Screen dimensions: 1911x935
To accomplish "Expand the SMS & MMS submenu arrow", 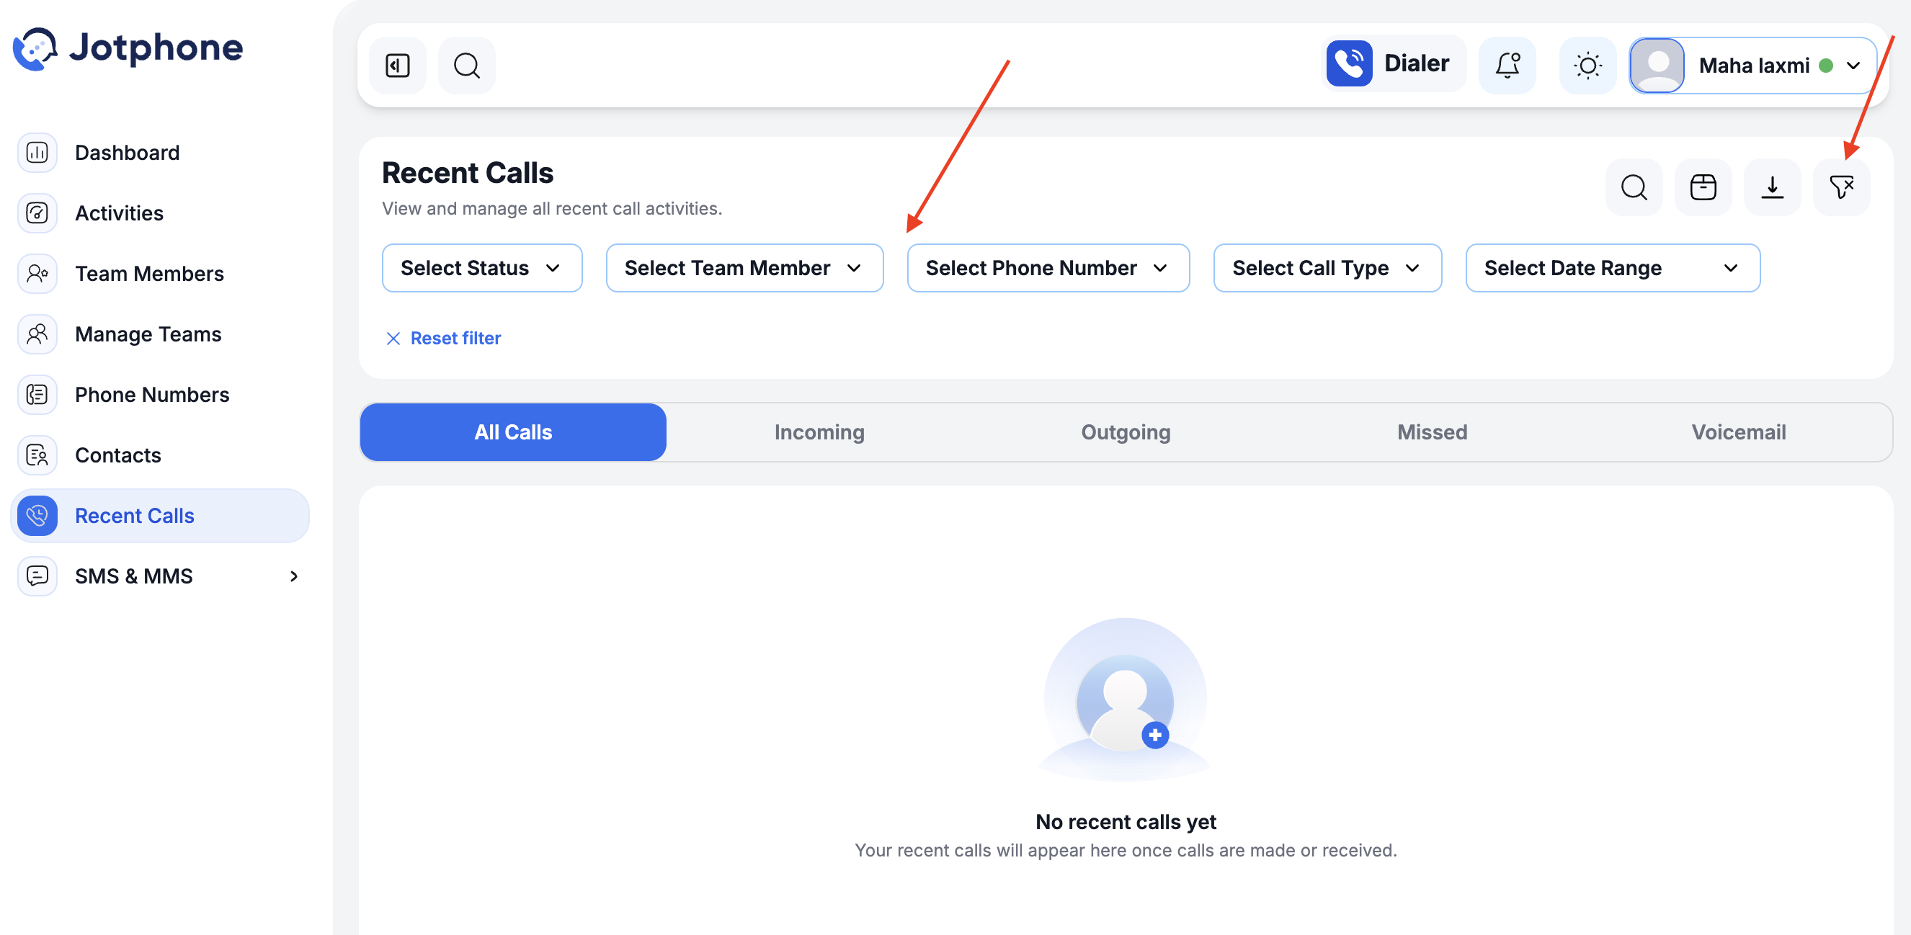I will 294,576.
